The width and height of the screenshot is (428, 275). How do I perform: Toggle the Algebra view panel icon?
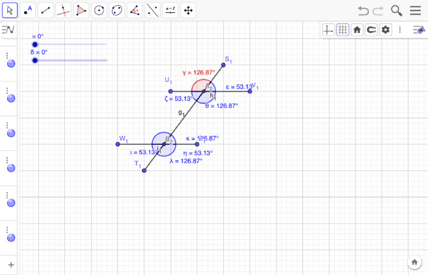click(x=8, y=30)
